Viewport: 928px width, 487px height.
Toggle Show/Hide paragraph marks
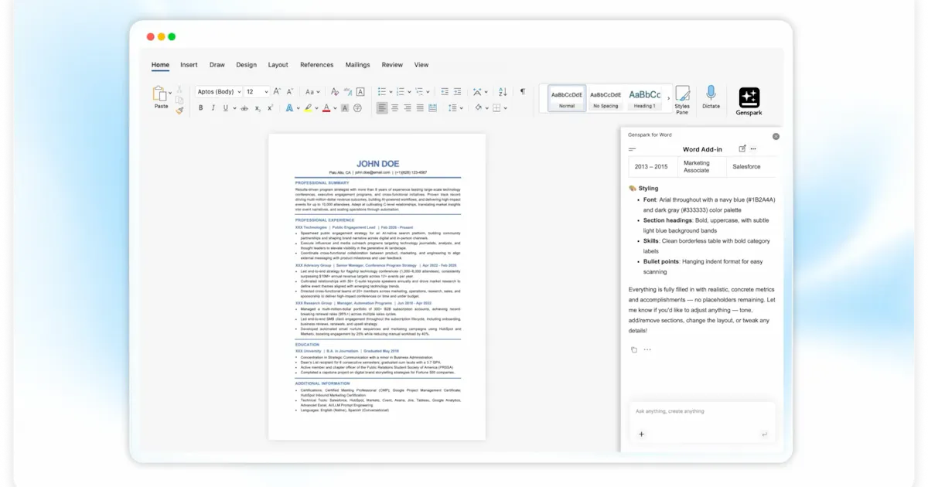point(523,91)
